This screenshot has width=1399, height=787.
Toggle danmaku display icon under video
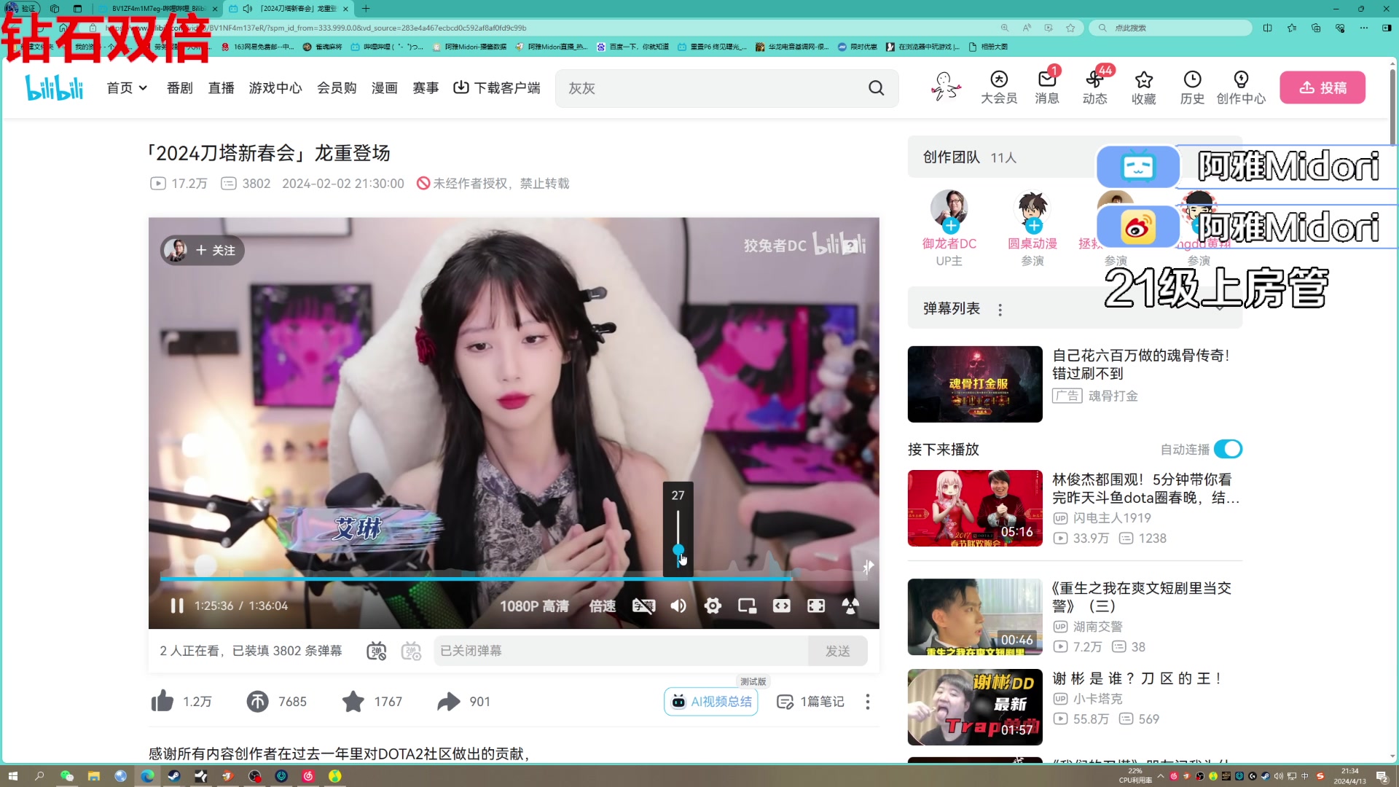point(376,651)
